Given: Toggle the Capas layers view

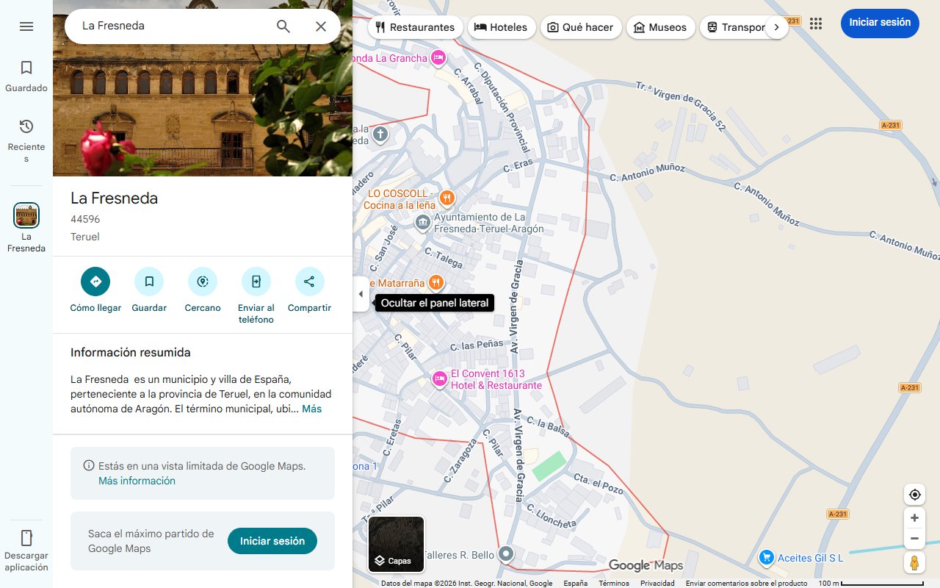Looking at the screenshot, I should pos(396,545).
